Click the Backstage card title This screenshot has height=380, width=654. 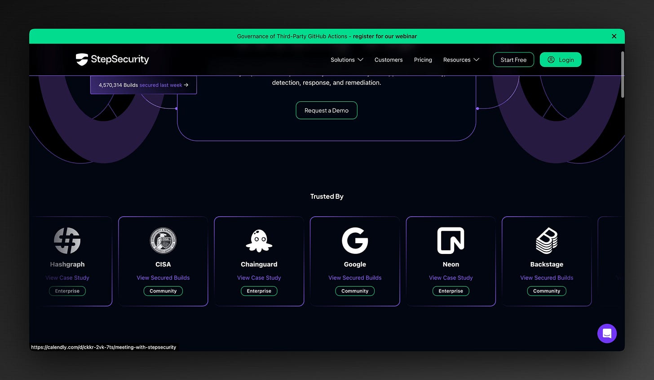[x=547, y=264]
